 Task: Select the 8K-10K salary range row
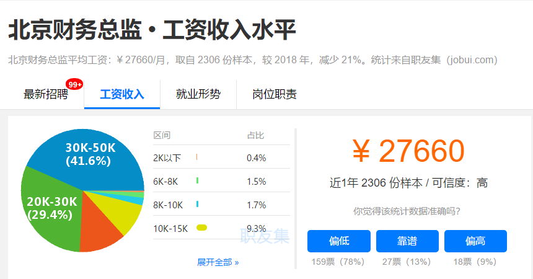221,205
